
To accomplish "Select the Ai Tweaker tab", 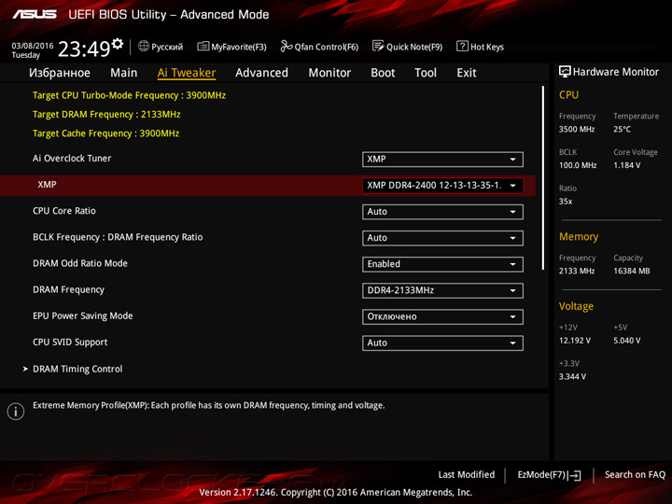I will tap(187, 73).
